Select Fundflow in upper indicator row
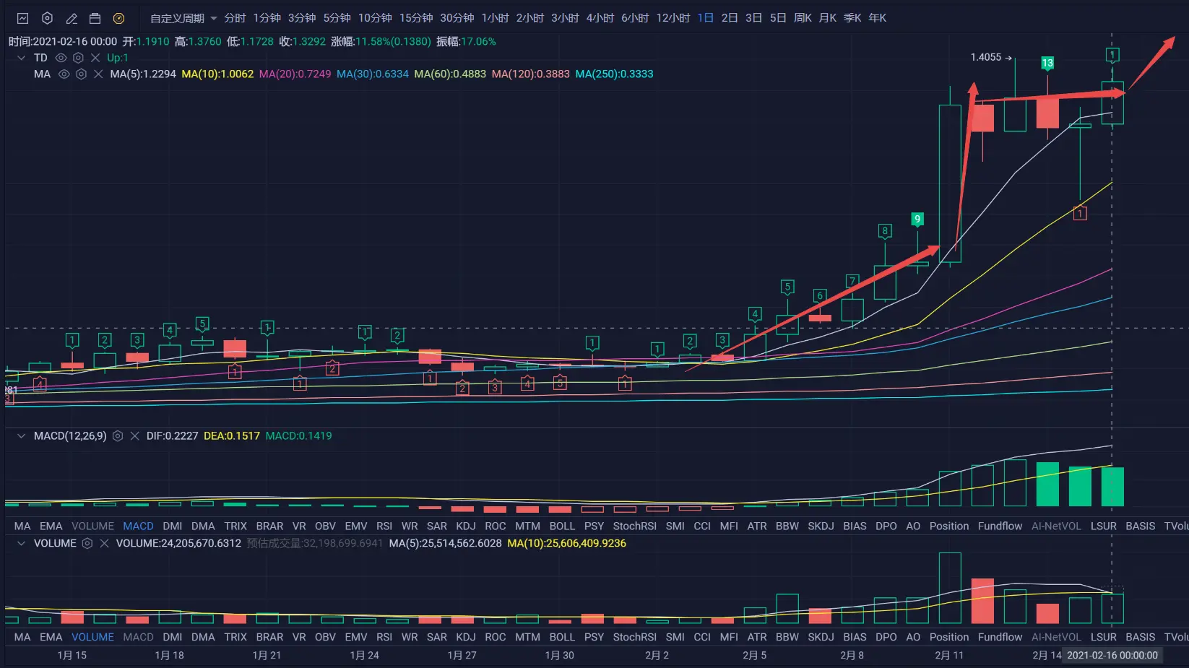1189x668 pixels. [x=1000, y=526]
